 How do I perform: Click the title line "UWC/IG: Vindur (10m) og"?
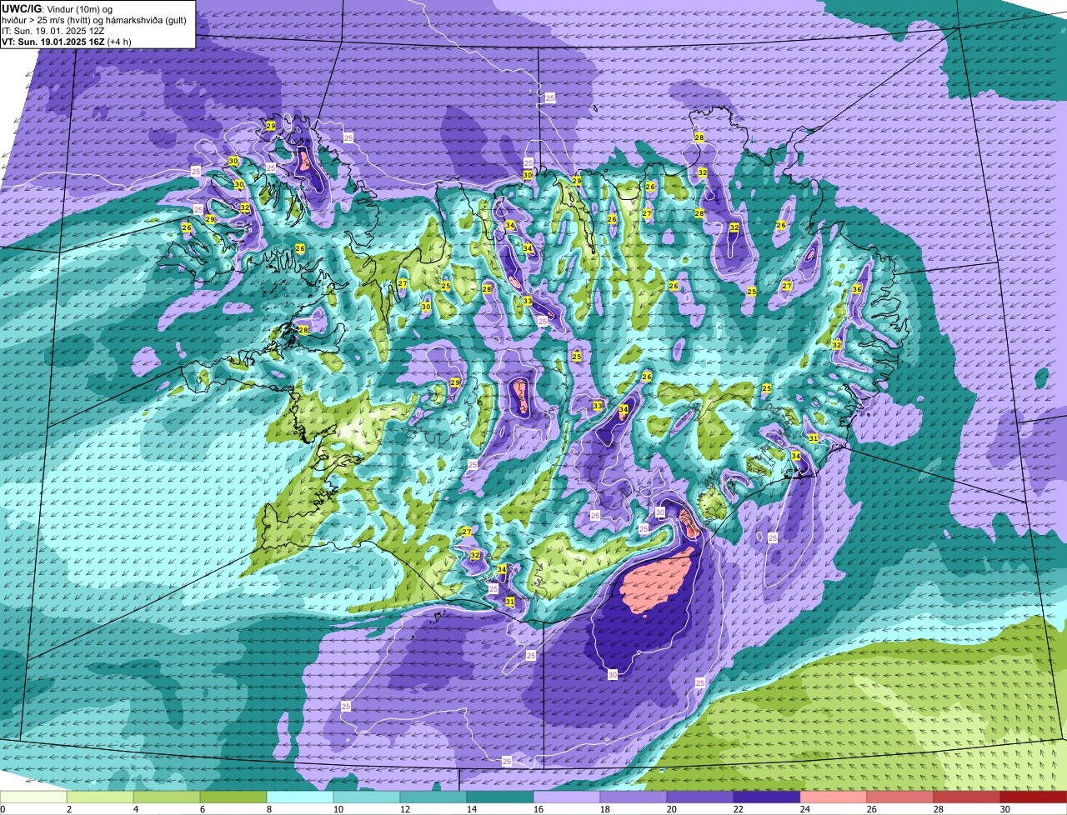click(x=57, y=8)
